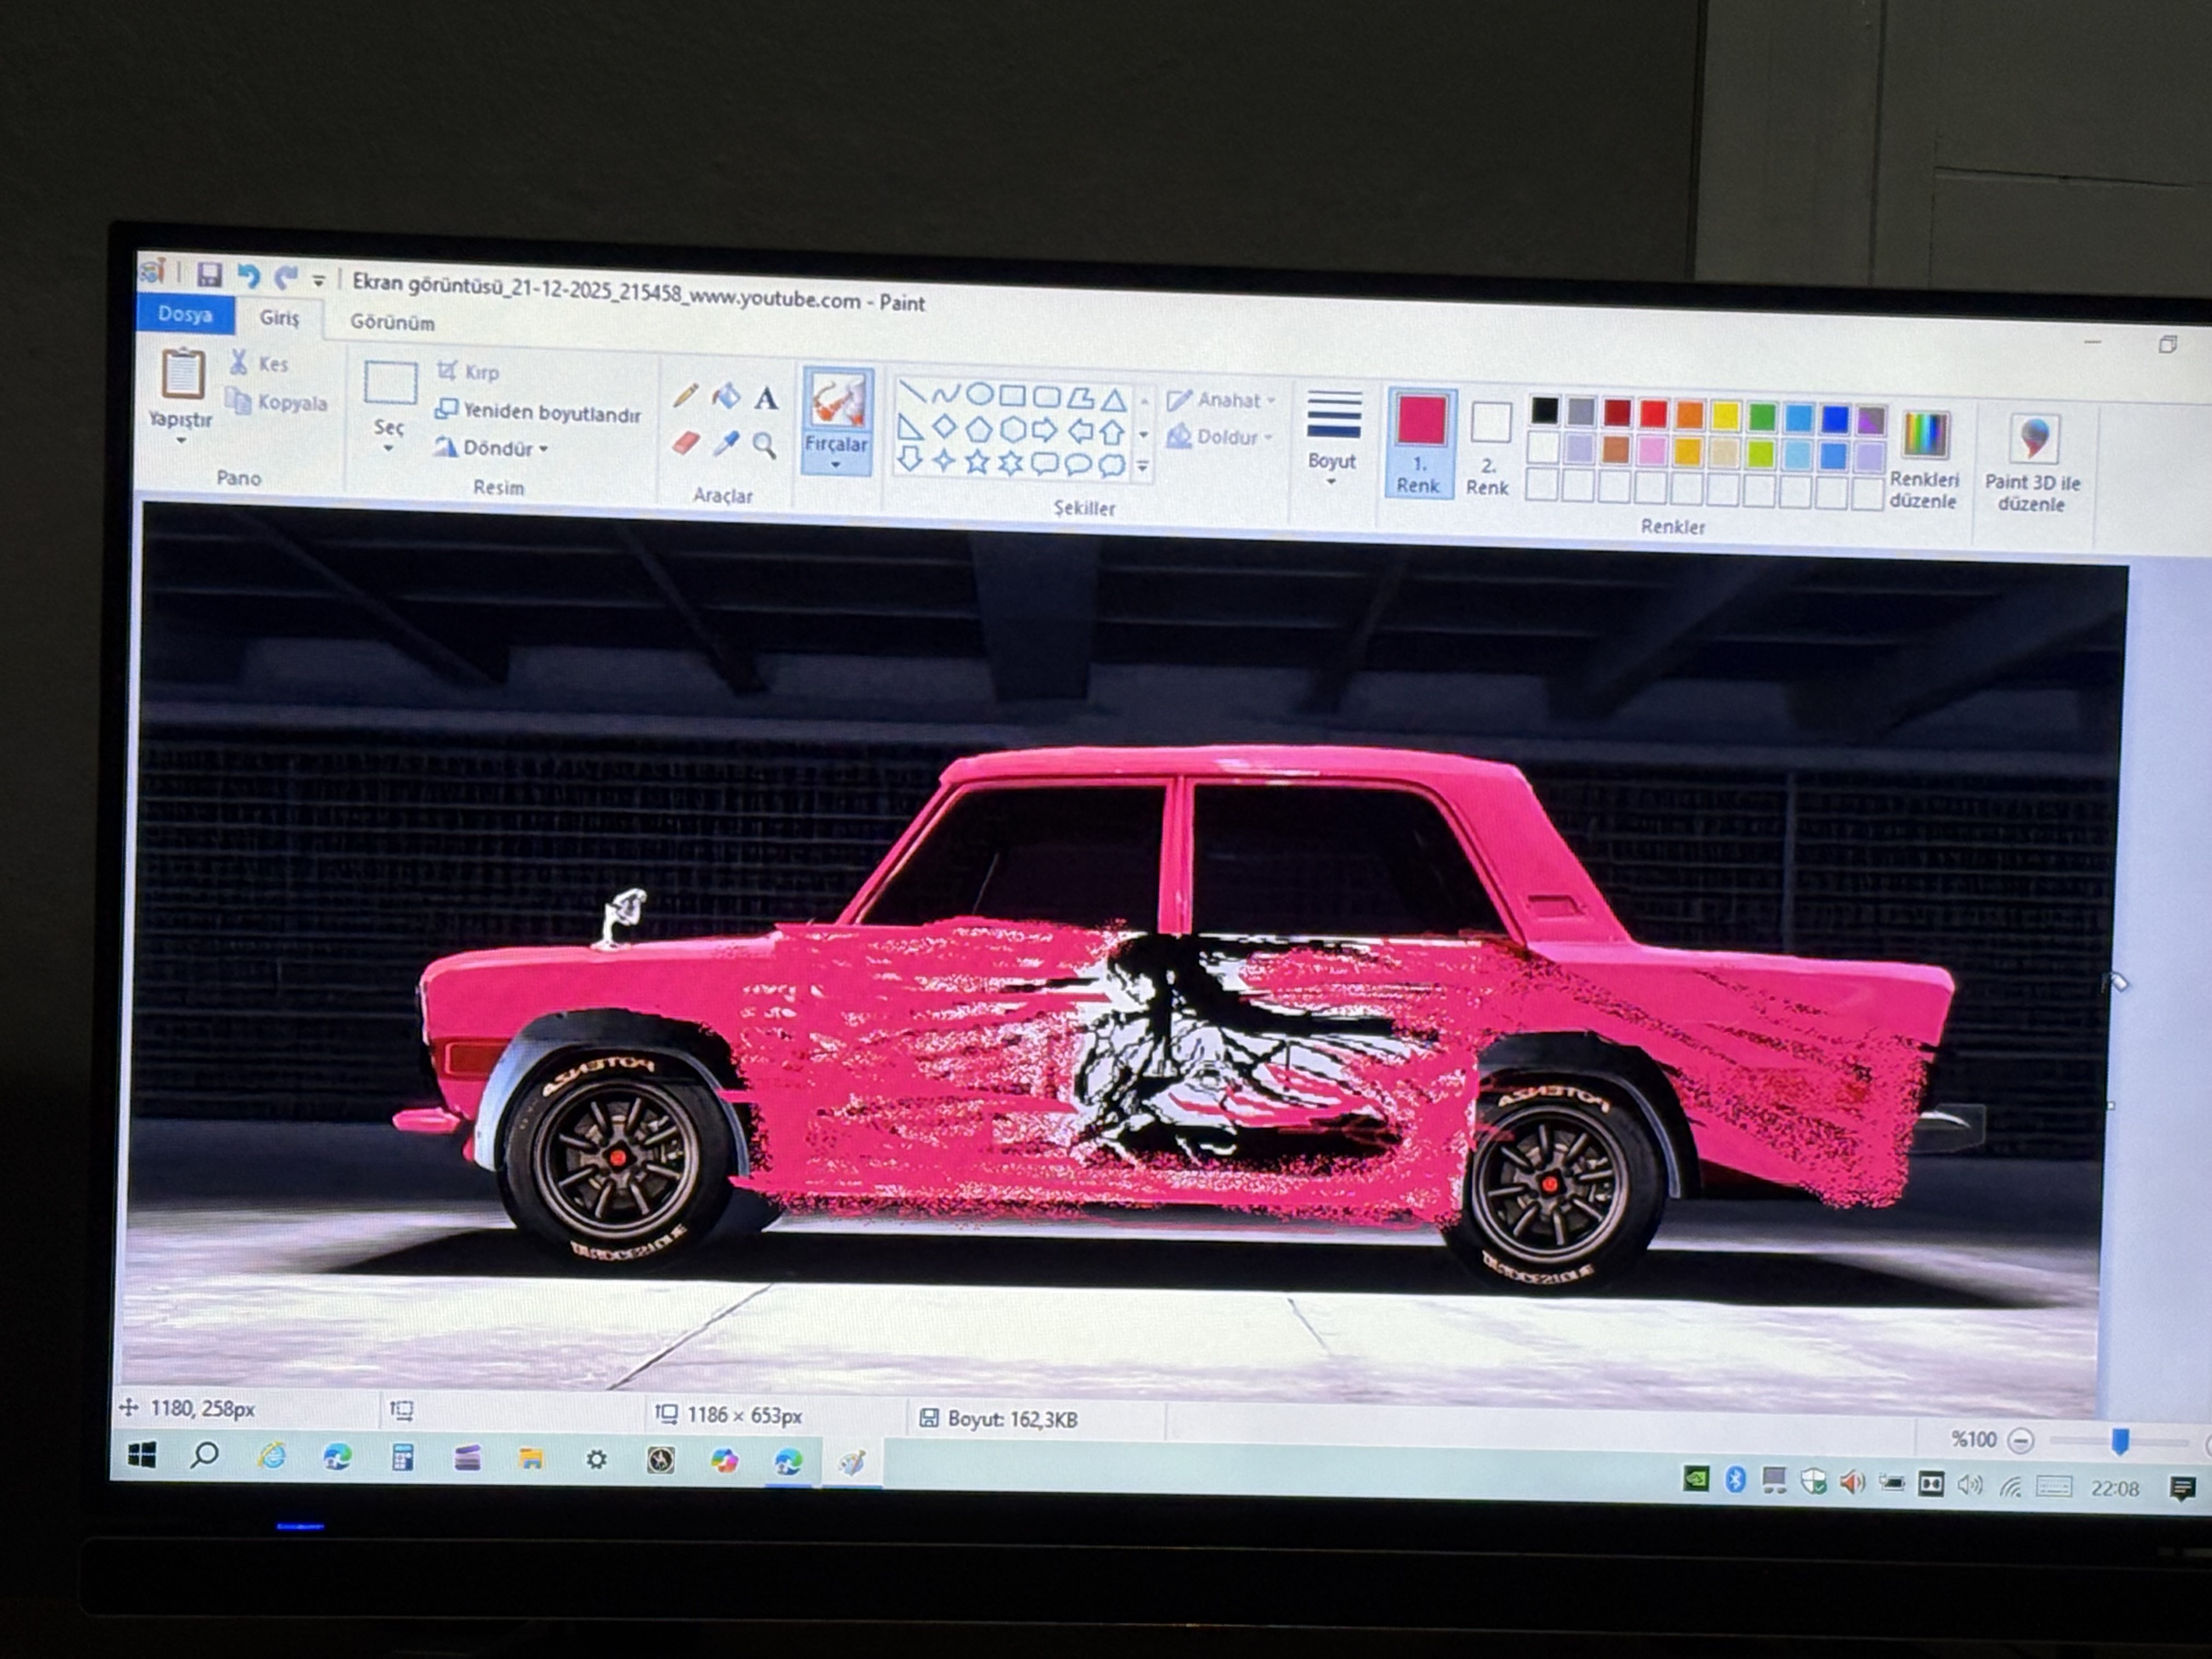Viewport: 2212px width, 1659px height.
Task: Open Renkleri düzenle color editor
Action: coord(1924,461)
